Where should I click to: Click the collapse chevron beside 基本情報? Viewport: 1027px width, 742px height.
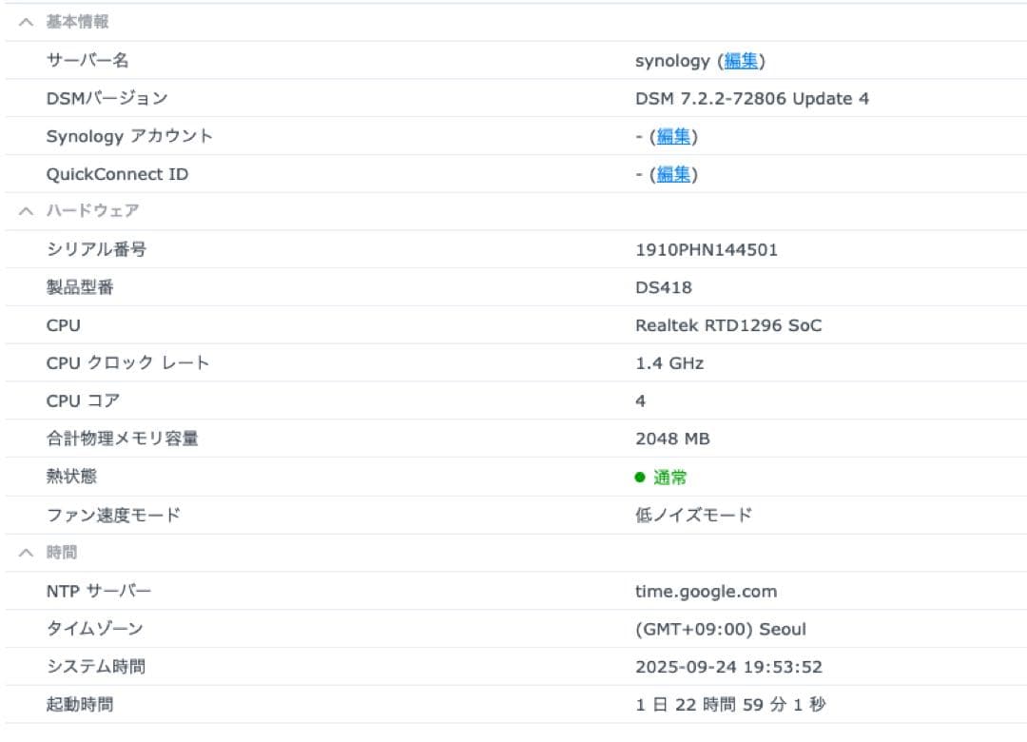[x=25, y=21]
